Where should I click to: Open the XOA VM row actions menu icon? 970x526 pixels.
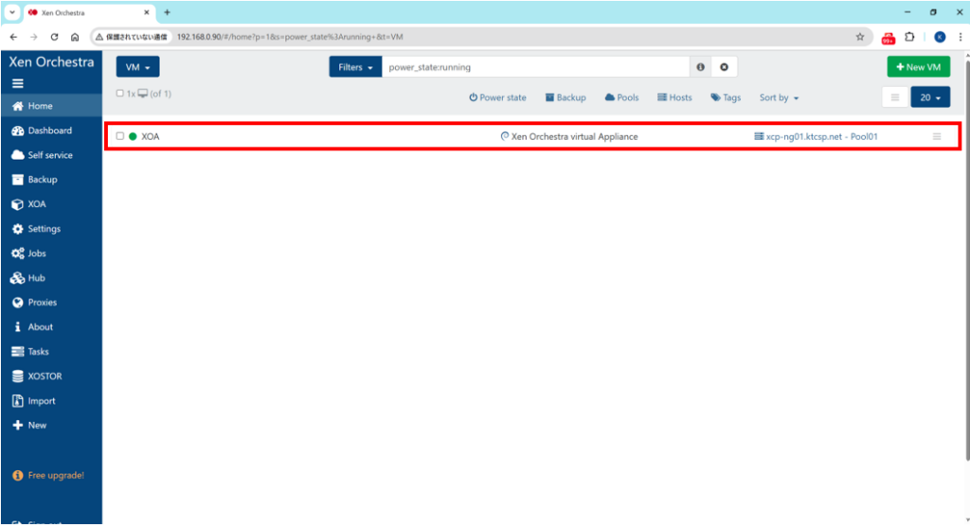click(937, 136)
